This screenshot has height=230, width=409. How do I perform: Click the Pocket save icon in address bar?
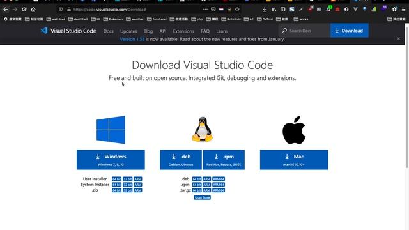[x=213, y=10]
